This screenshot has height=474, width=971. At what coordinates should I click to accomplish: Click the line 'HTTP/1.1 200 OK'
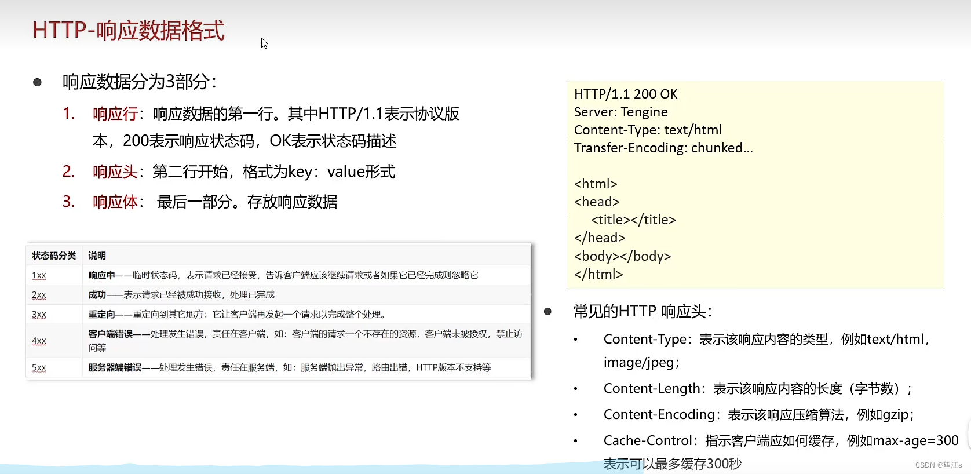[626, 94]
